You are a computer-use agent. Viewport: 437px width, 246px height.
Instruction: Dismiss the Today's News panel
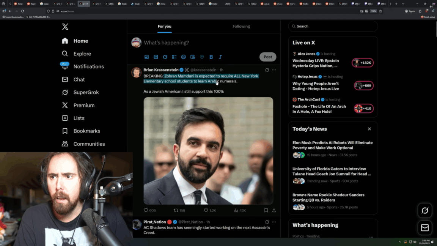coord(369,129)
